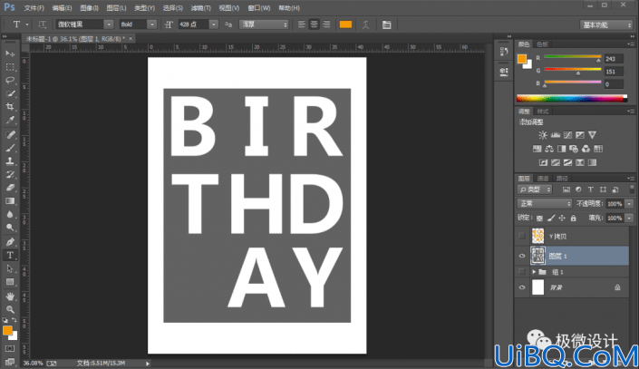This screenshot has height=369, width=639.
Task: Hide the 图层 1 layer
Action: point(522,256)
